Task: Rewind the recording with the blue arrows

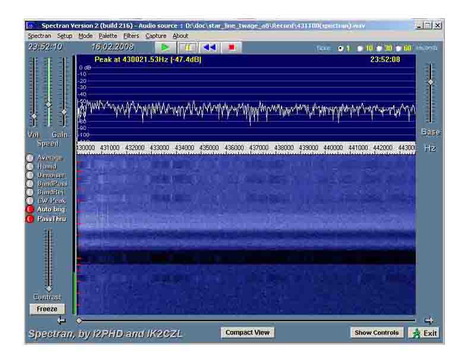Action: coord(209,47)
